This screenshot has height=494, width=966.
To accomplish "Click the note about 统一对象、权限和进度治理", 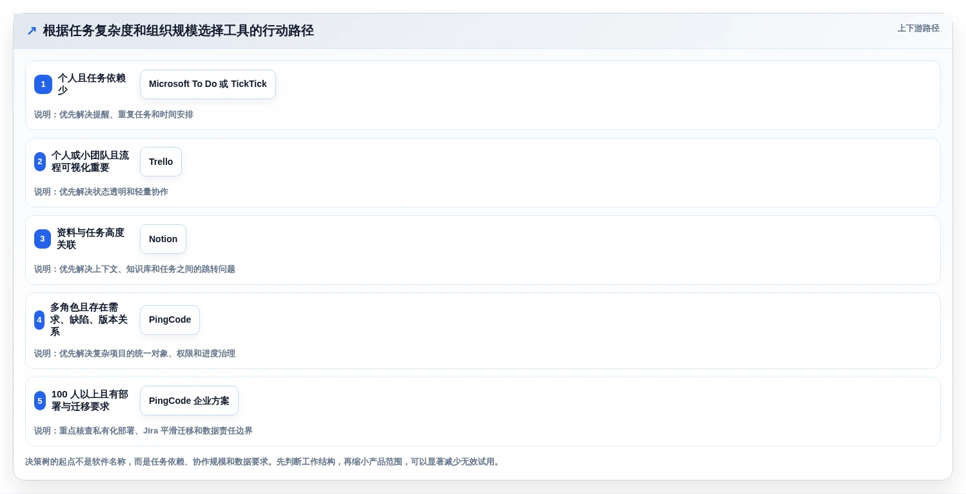I will (x=135, y=354).
